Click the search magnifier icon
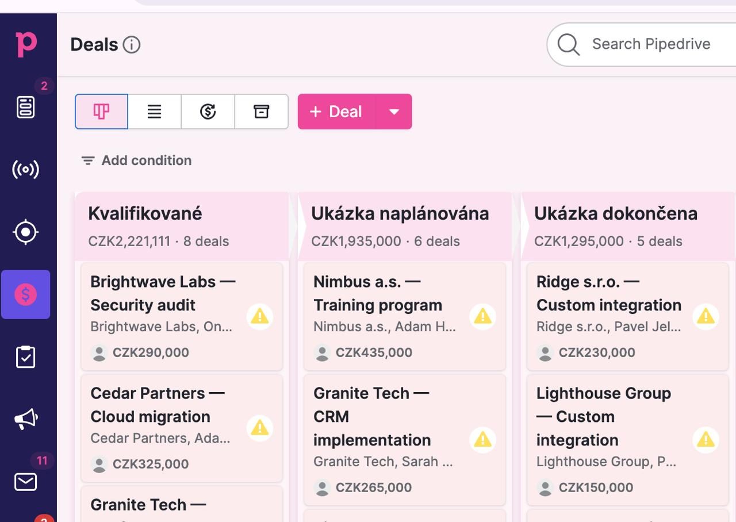Viewport: 736px width, 522px height. 568,44
